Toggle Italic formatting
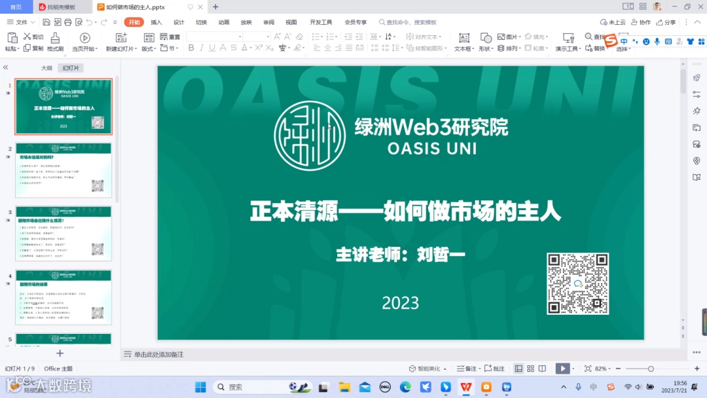The width and height of the screenshot is (707, 398). pyautogui.click(x=202, y=48)
